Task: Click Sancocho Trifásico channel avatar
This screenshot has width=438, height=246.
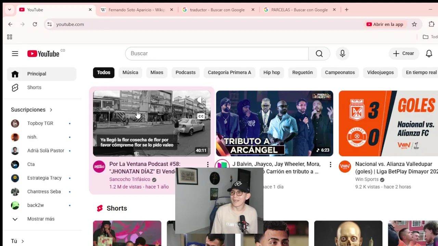Action: pos(99,167)
